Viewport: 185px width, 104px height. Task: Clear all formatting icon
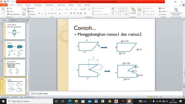tap(67, 10)
